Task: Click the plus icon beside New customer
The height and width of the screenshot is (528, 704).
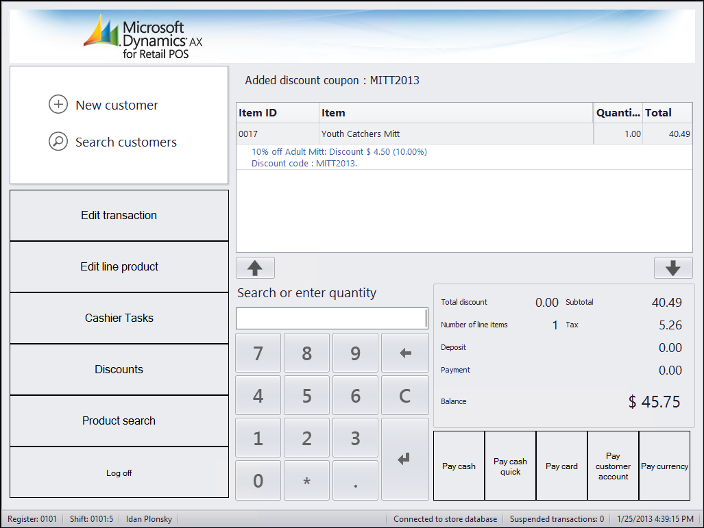Action: click(x=58, y=105)
